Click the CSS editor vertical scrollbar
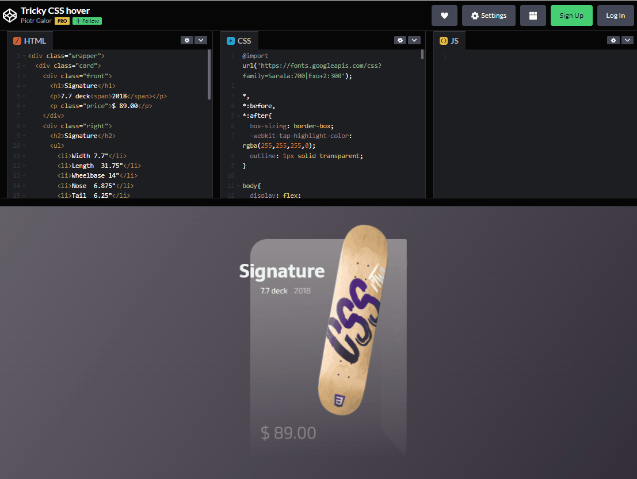The width and height of the screenshot is (637, 479). coord(422,55)
